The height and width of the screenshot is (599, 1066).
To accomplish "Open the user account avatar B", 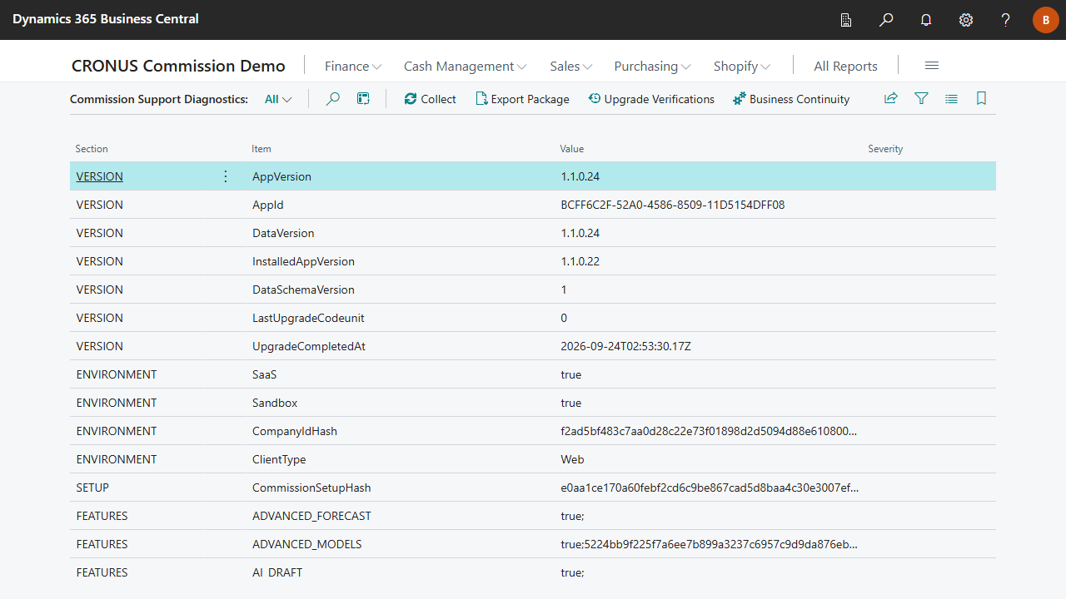I will tap(1046, 20).
